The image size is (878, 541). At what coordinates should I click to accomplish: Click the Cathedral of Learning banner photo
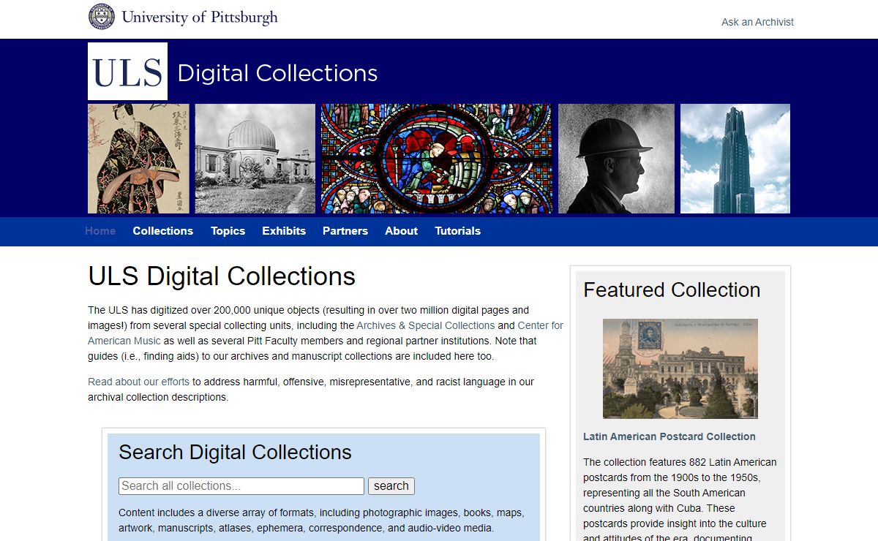tap(735, 159)
